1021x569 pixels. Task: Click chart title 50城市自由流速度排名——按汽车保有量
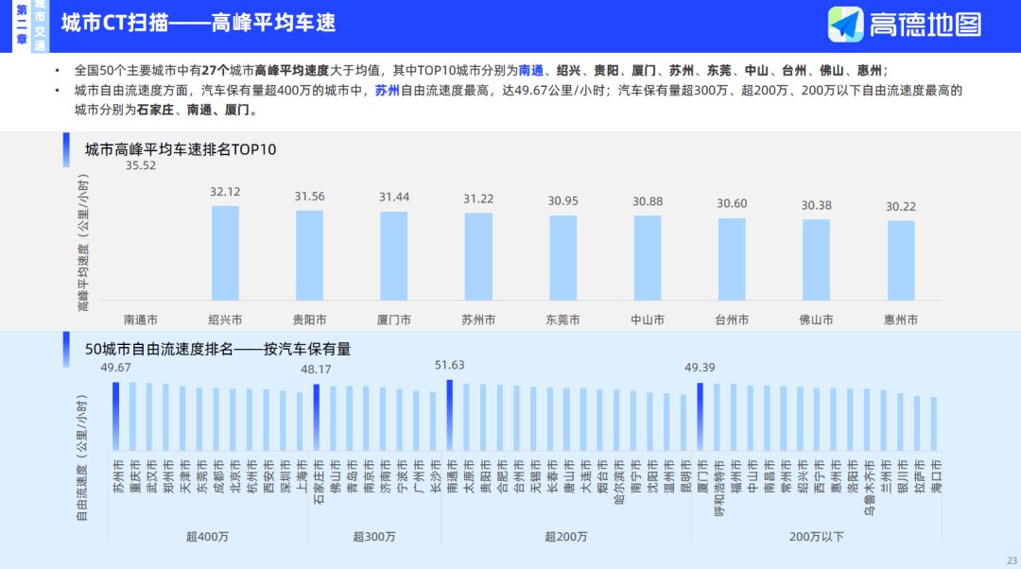[217, 350]
